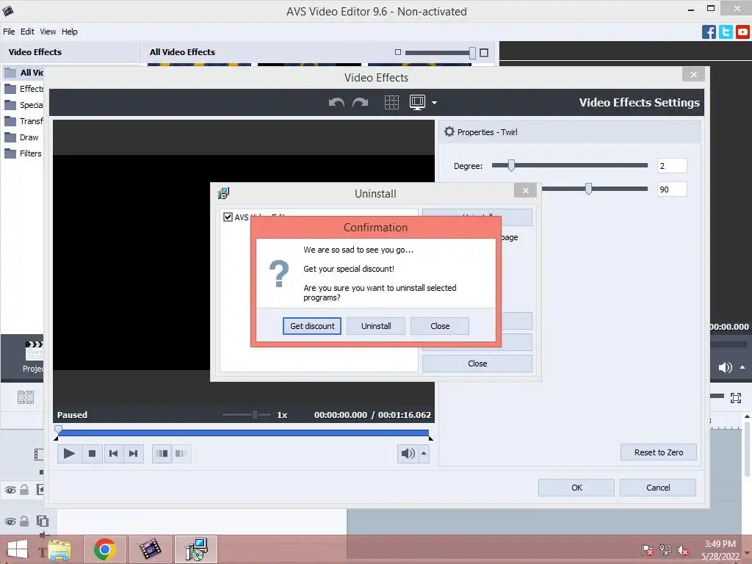Expand the volume level arrow beside the speaker
The height and width of the screenshot is (564, 752).
(424, 454)
